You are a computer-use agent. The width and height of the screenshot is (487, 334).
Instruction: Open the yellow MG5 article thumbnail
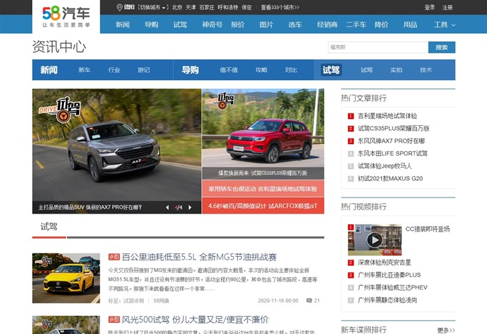66,278
